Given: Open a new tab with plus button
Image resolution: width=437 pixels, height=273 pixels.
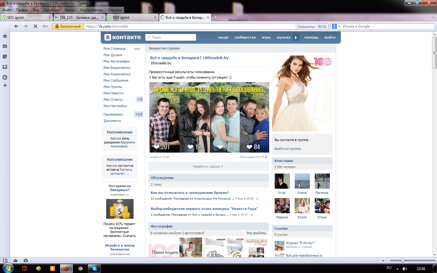Looking at the screenshot, I should click(x=215, y=17).
